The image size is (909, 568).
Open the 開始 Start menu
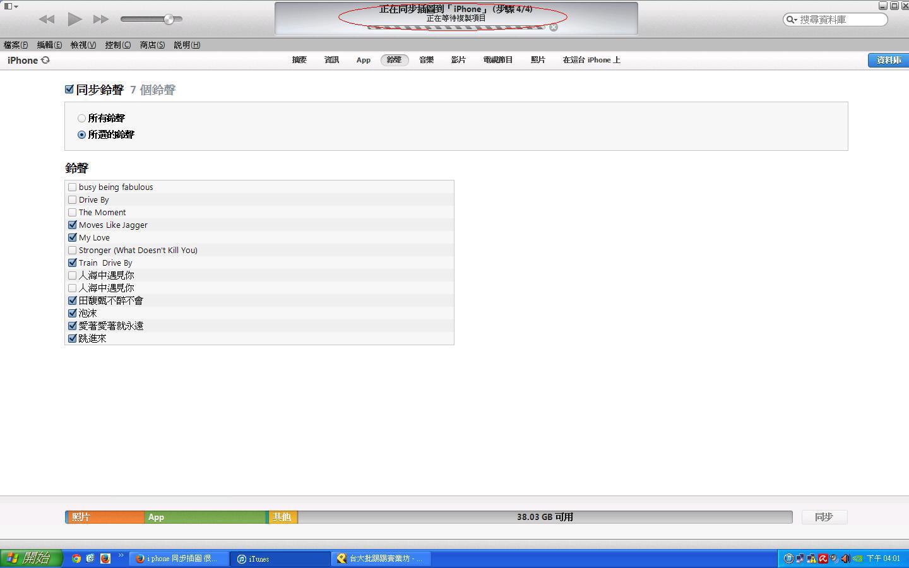click(x=31, y=558)
